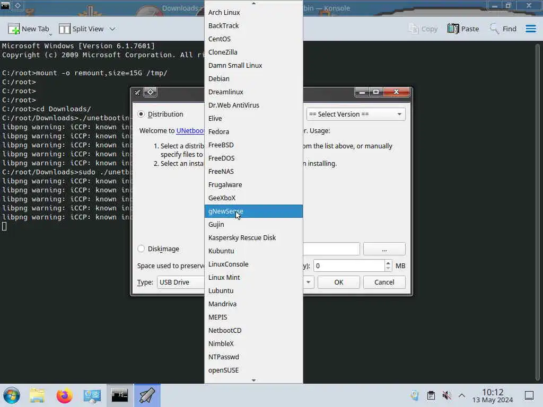Pick openSUSE from the list
Viewport: 543px width, 407px height.
pyautogui.click(x=253, y=370)
